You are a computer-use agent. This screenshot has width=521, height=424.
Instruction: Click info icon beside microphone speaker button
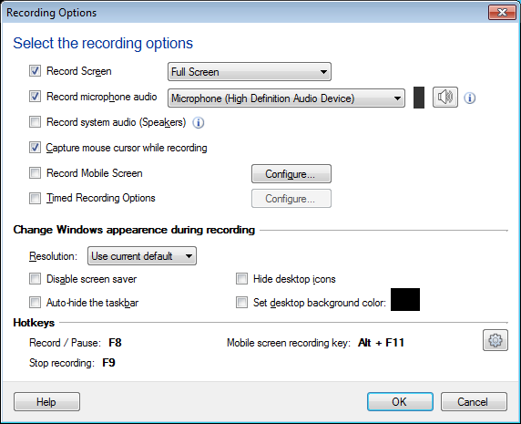click(x=469, y=98)
